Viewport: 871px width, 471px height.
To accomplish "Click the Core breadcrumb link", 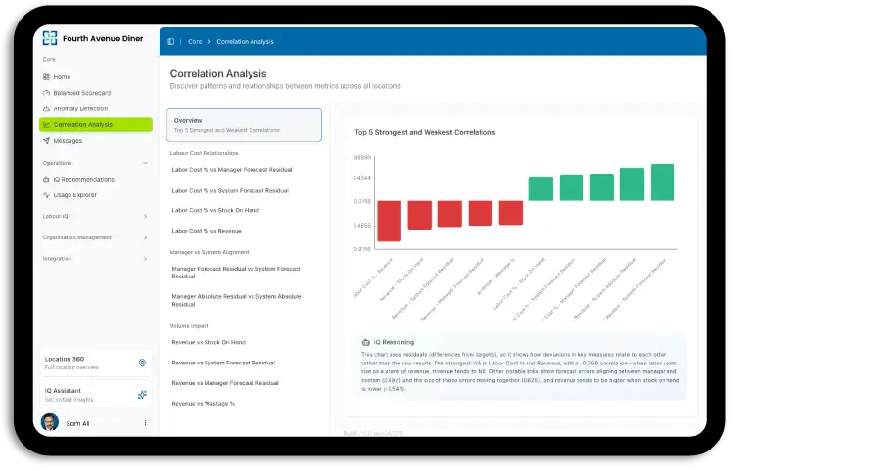I will (195, 42).
